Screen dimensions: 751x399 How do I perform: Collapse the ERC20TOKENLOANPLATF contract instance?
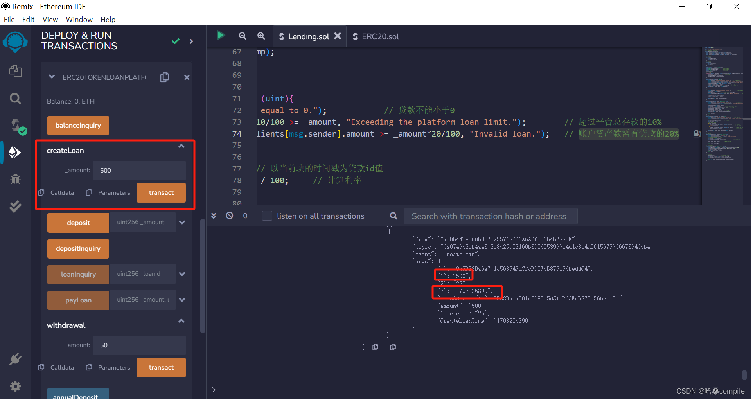click(52, 77)
